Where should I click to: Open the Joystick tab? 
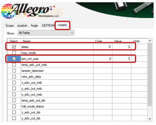[22, 26]
